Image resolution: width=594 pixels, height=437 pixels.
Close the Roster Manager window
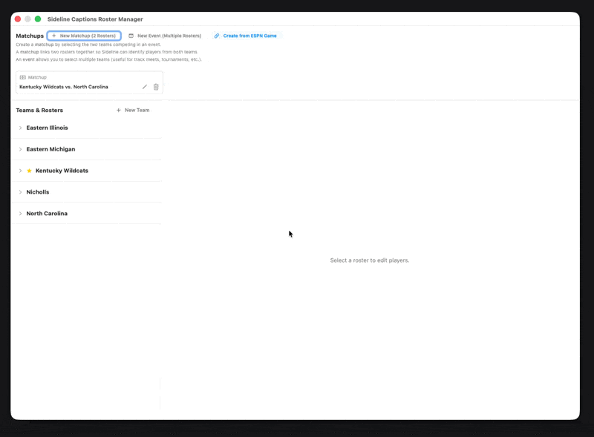click(x=18, y=19)
